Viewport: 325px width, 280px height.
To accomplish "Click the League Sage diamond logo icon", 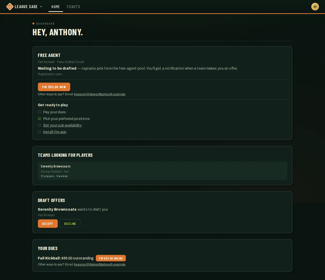I will tap(10, 7).
